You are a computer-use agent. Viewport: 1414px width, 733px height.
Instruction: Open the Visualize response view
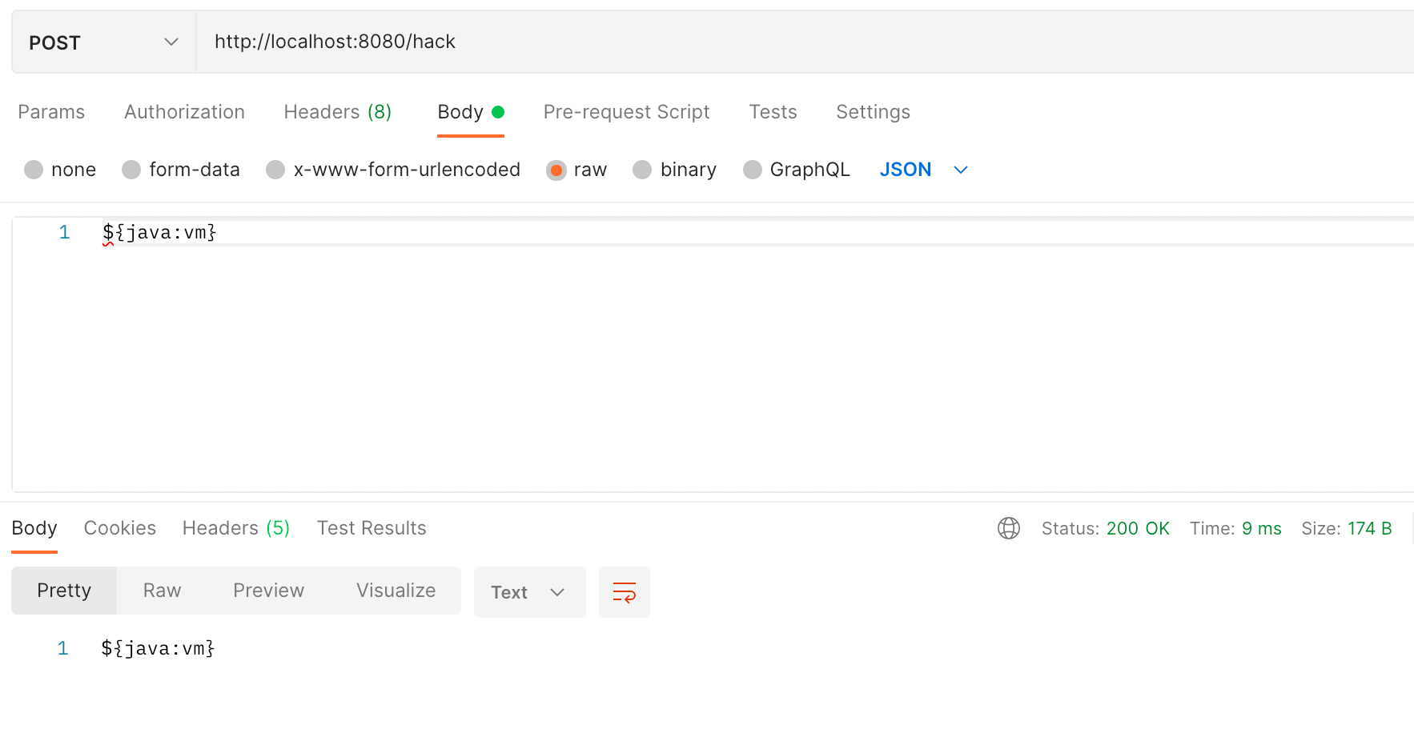[x=396, y=591]
